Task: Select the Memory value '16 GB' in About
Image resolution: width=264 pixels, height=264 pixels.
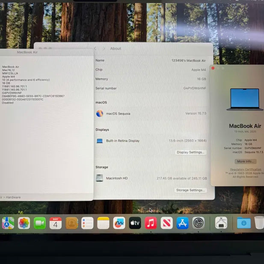Action: tap(202, 79)
